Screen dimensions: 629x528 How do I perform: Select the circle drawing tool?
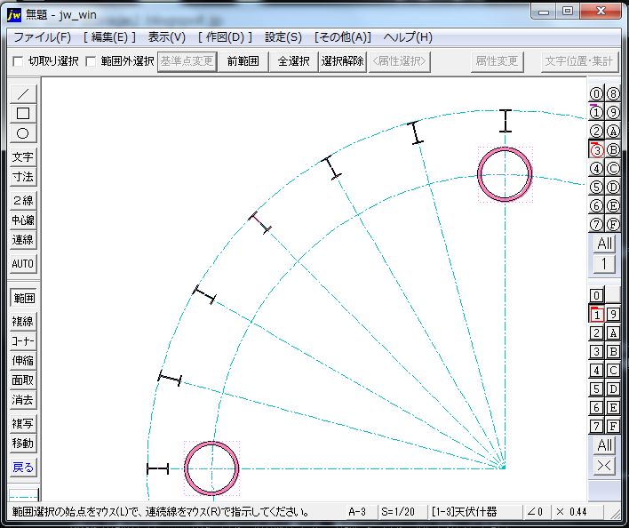click(23, 133)
